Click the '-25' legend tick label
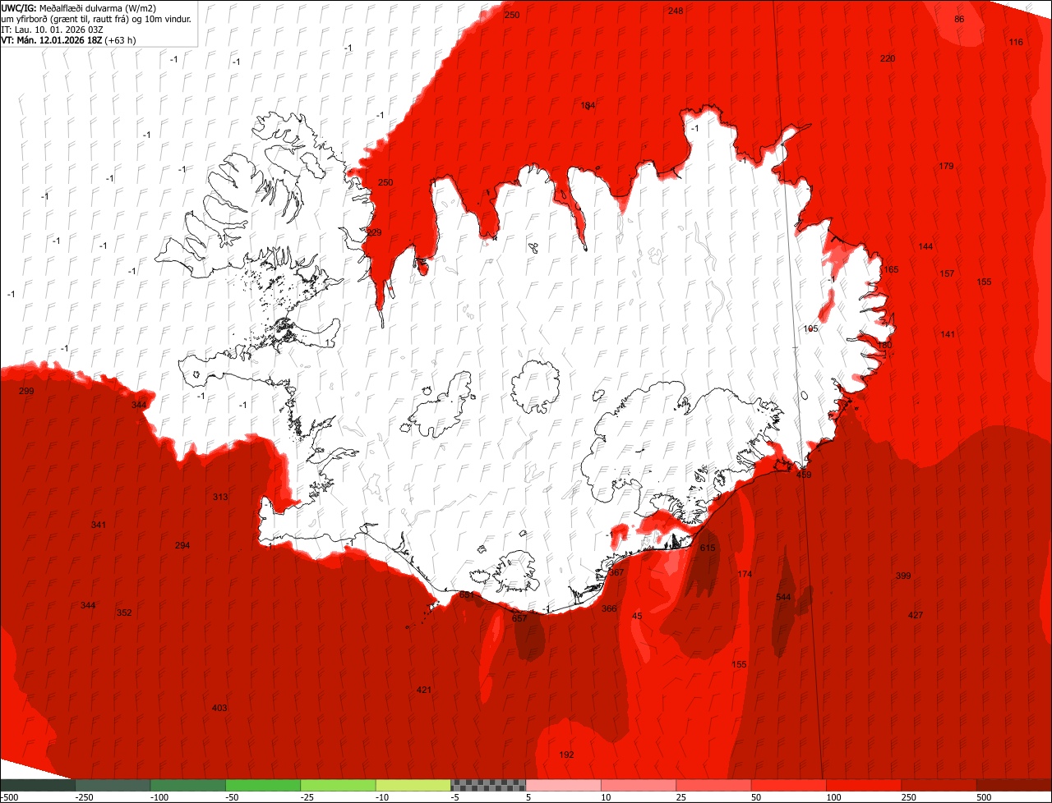The width and height of the screenshot is (1052, 803). (307, 797)
